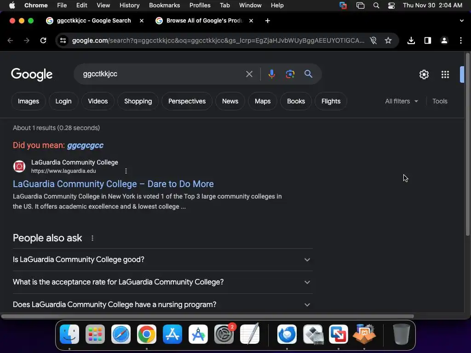Filter results by Books
The height and width of the screenshot is (353, 471).
click(x=296, y=101)
